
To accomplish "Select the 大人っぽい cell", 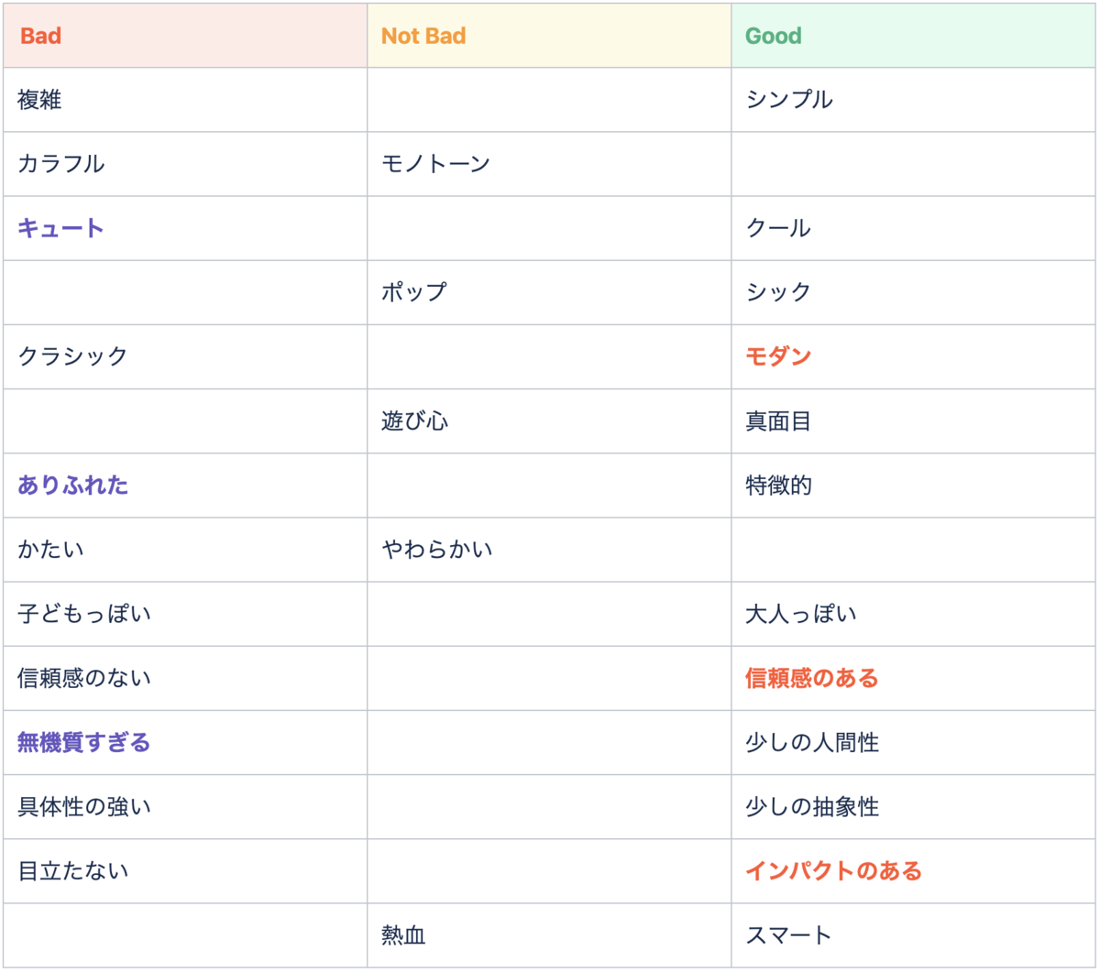I will (x=913, y=614).
